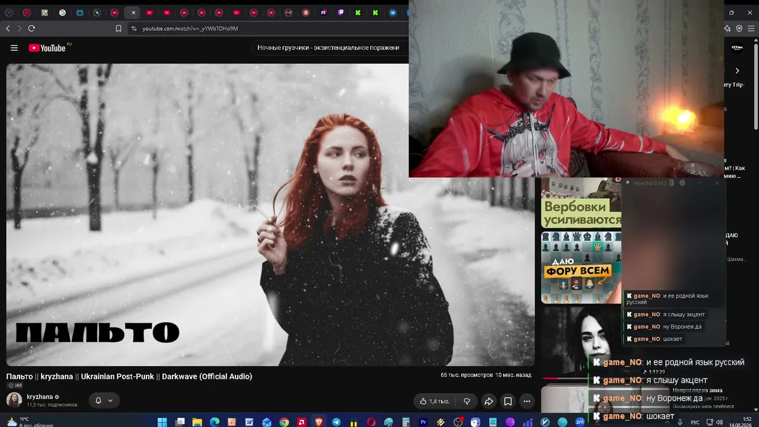Go back with the browser back arrow
This screenshot has height=427, width=759.
click(x=8, y=28)
